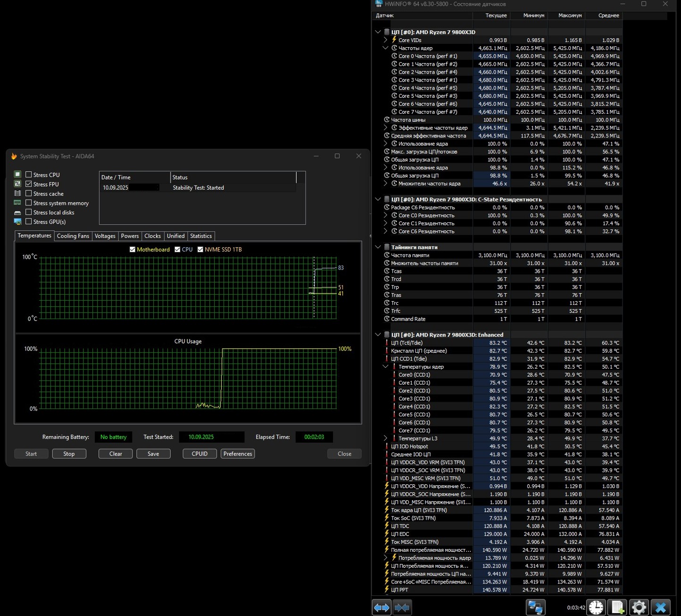
Task: Click the Stress system memory icon
Action: 17,203
